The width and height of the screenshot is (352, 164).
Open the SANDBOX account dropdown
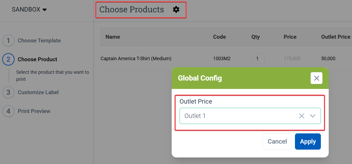[x=29, y=10]
